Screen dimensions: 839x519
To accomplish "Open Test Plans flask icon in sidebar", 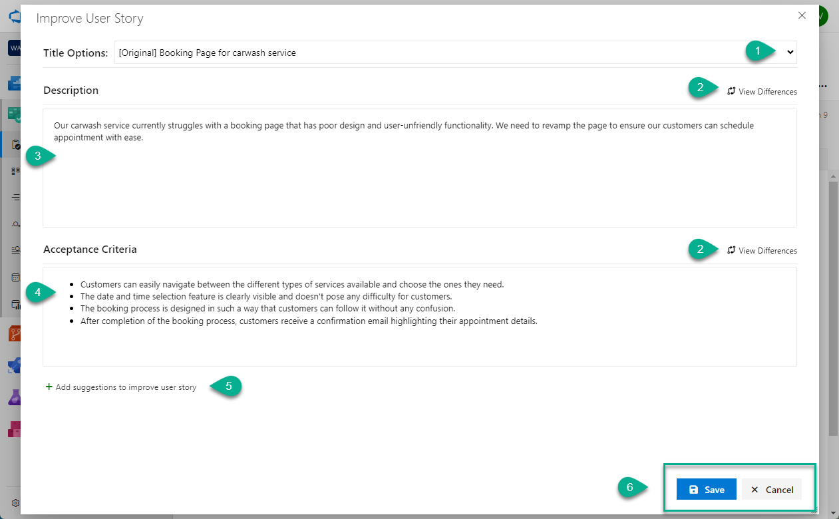I will (14, 397).
